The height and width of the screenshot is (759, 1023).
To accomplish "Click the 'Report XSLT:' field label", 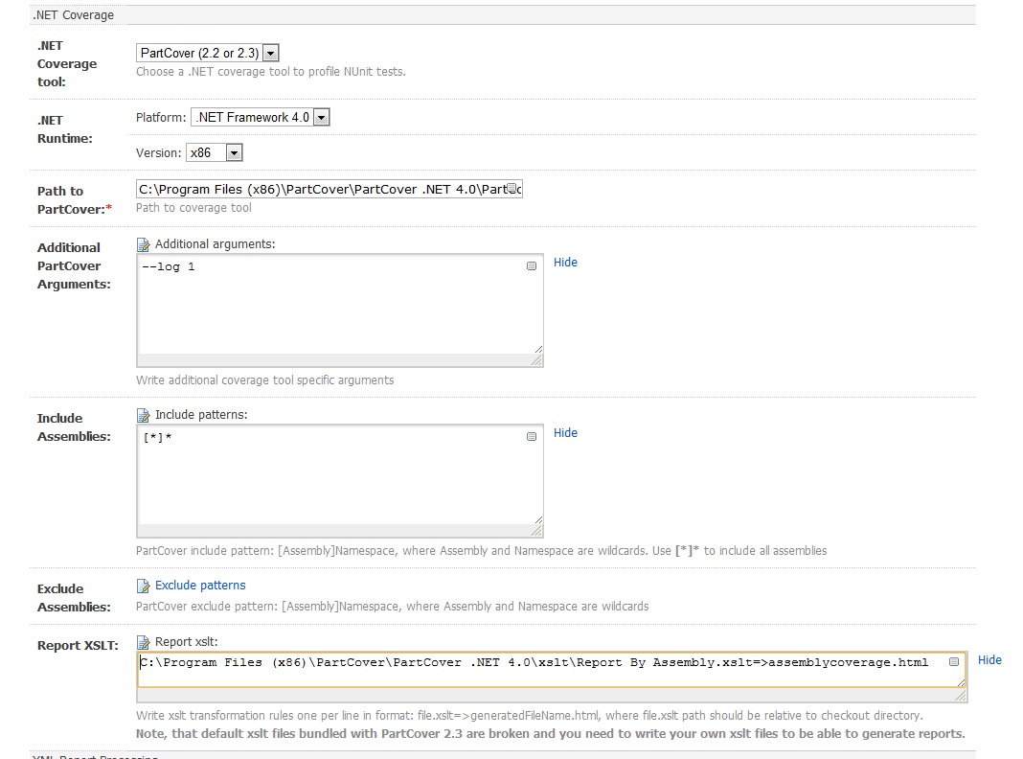I will point(78,646).
